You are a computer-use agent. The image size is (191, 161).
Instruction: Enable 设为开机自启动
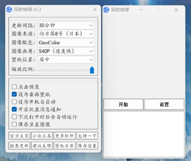(14, 102)
